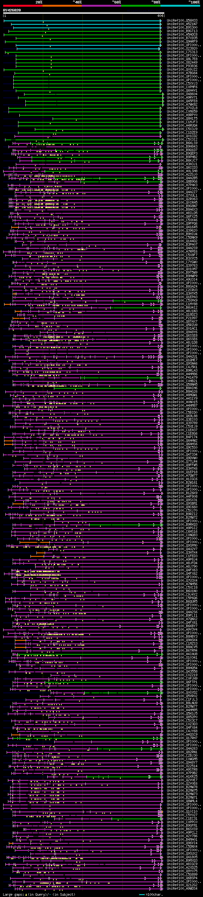Select hit label UniRef100_C5XPK9

click(182, 300)
